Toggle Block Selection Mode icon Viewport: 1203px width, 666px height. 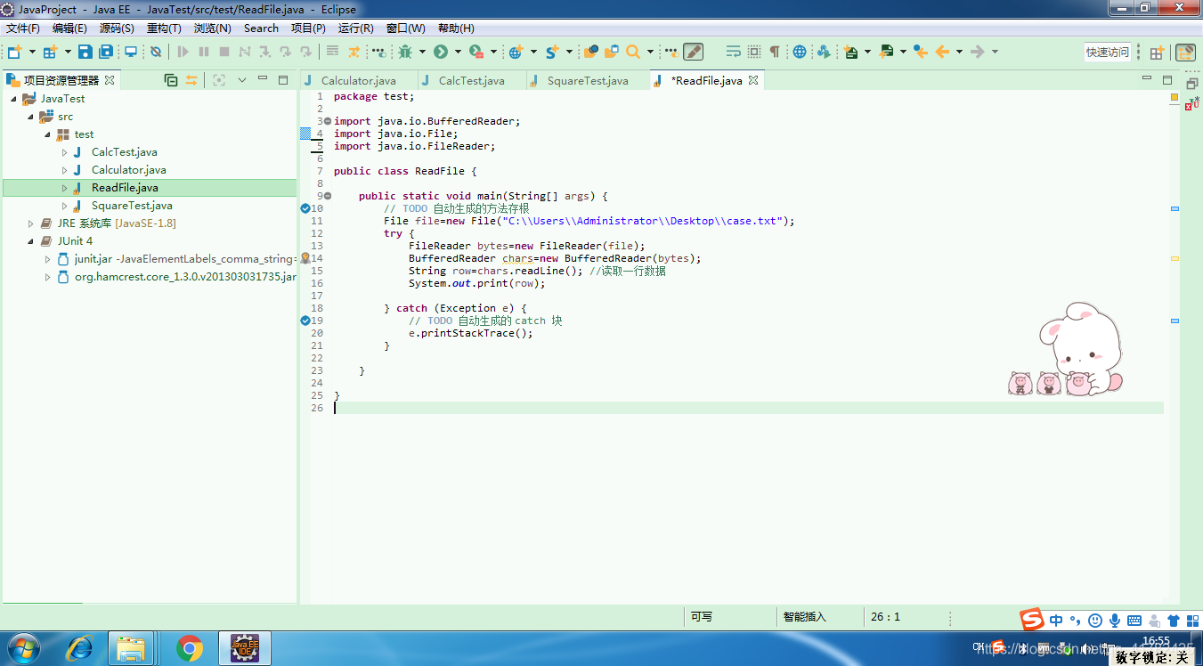point(754,52)
